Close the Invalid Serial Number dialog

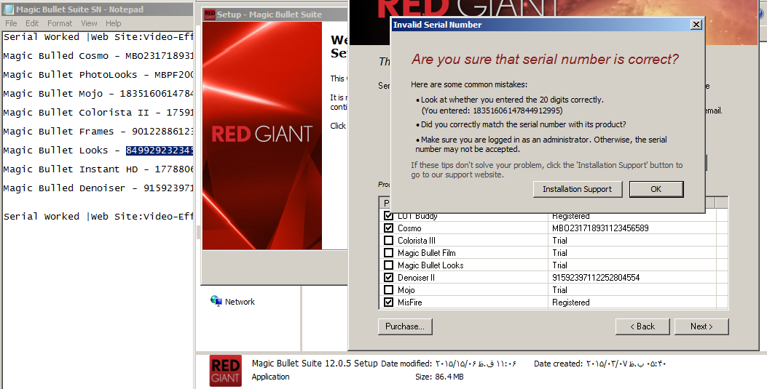click(x=696, y=25)
